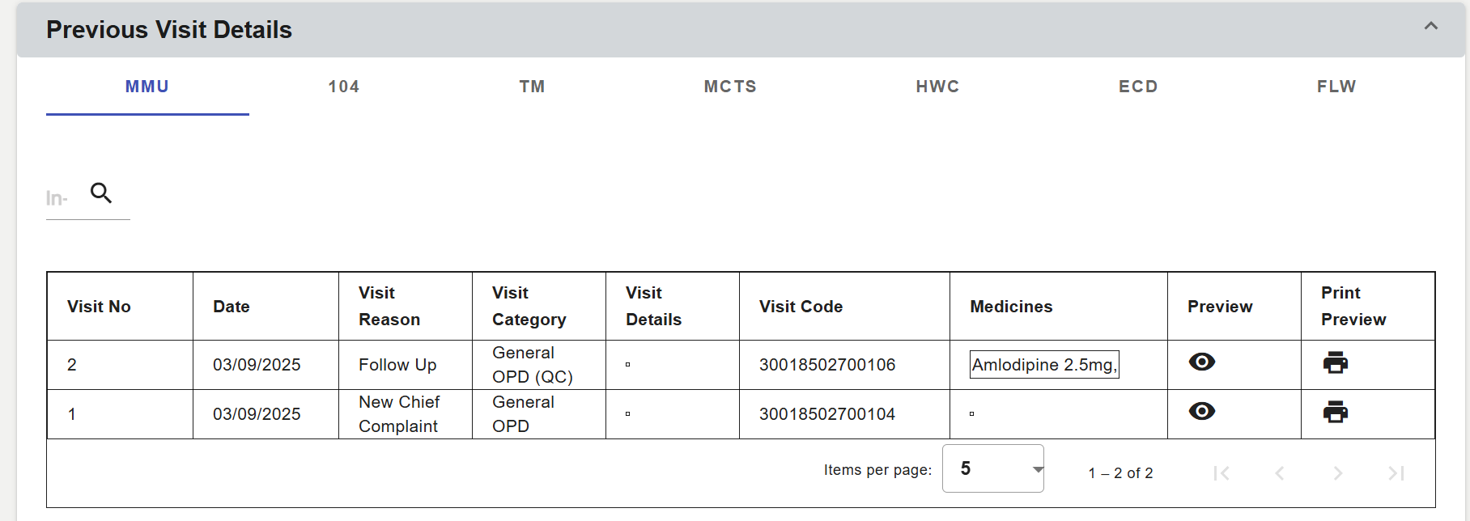Switch to the FLW tab
The height and width of the screenshot is (521, 1470).
(x=1336, y=87)
